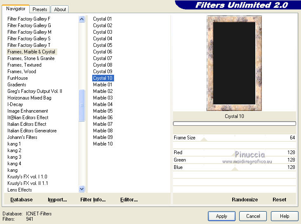This screenshot has width=301, height=224.
Task: Choose the Marble 10 filter
Action: 103,144
